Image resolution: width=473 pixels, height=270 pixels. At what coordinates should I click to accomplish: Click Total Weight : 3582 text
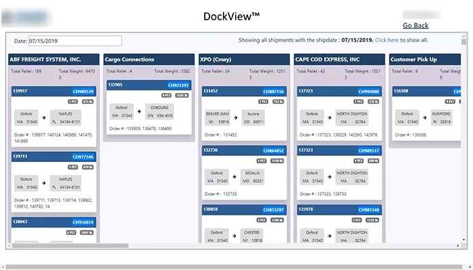point(172,72)
